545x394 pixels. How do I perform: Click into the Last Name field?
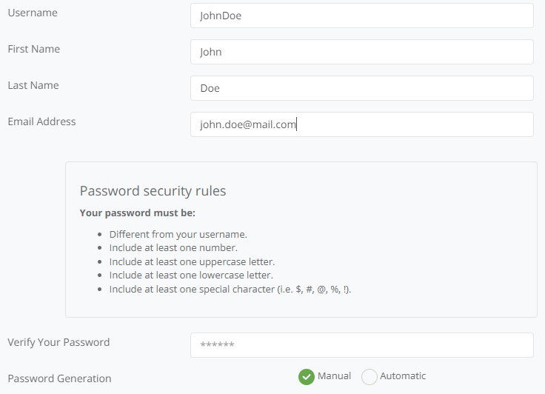click(361, 88)
